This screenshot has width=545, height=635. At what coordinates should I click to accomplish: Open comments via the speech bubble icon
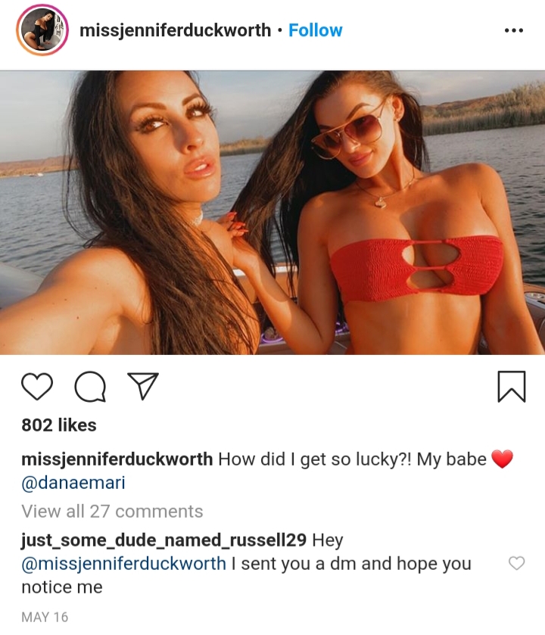pos(90,387)
